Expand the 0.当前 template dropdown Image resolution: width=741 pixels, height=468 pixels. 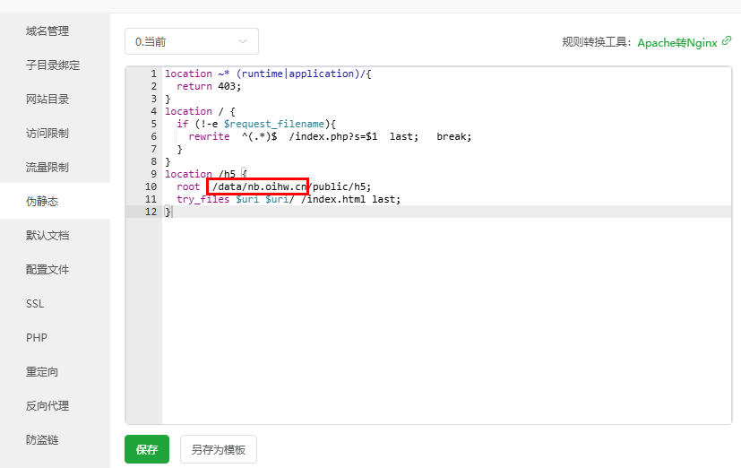(x=192, y=41)
